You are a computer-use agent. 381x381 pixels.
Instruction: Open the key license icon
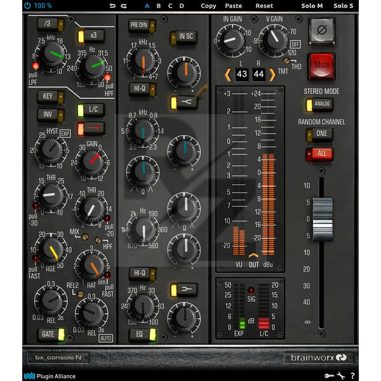329,376
